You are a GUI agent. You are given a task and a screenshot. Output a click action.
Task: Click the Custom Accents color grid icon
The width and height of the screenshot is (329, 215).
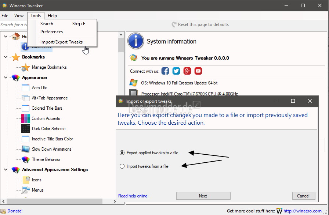[x=26, y=118]
